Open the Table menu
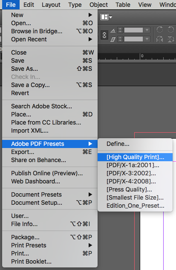 (123, 5)
